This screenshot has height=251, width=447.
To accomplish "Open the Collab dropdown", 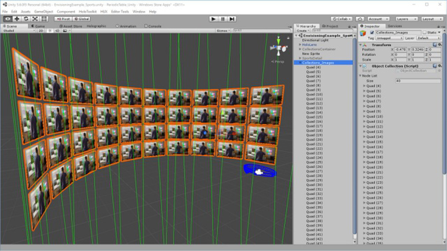I will pyautogui.click(x=342, y=19).
